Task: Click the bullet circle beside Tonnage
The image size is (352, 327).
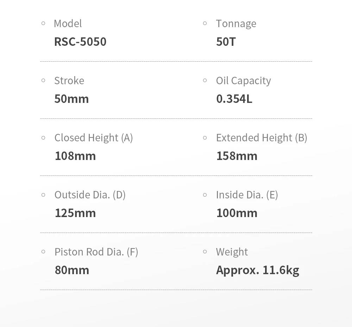Action: point(205,23)
